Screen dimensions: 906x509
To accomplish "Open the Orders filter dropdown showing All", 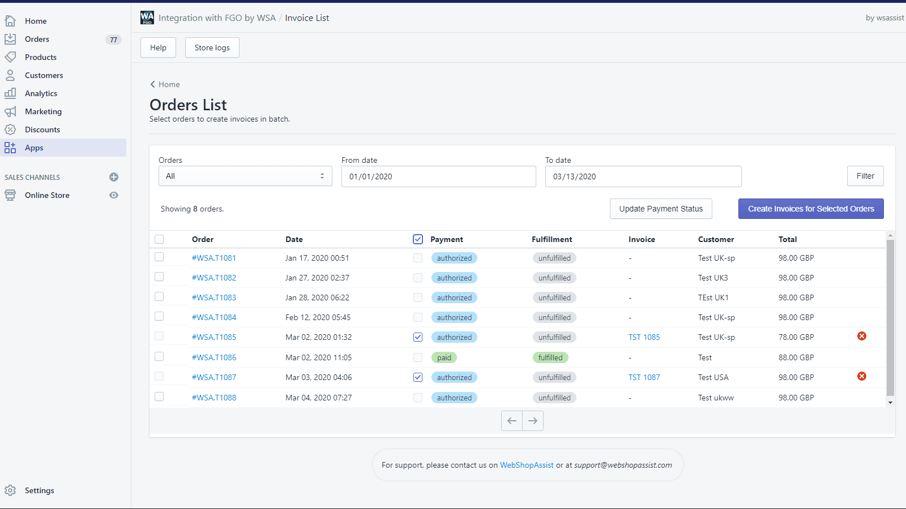I will coord(245,176).
